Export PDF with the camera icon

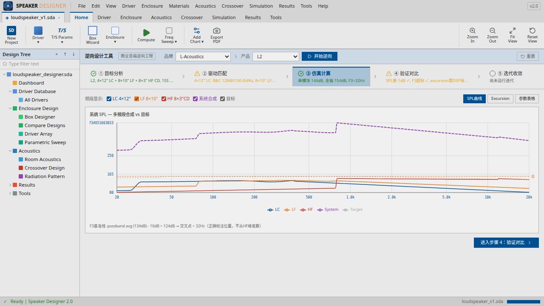pos(217,31)
